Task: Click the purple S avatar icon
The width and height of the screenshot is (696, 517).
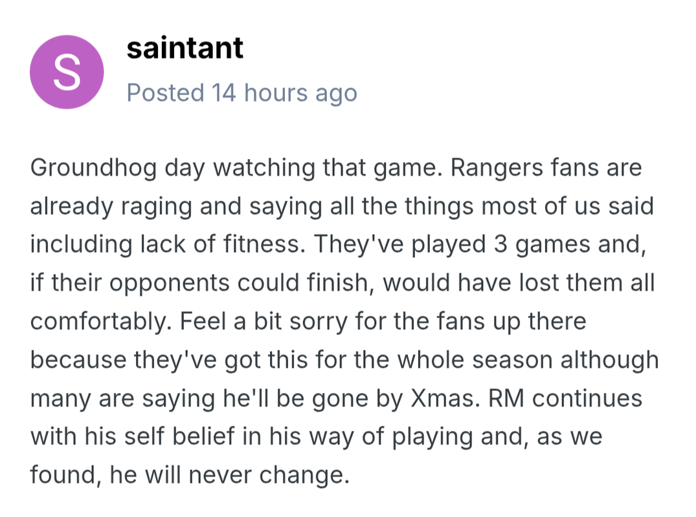Action: (x=67, y=72)
